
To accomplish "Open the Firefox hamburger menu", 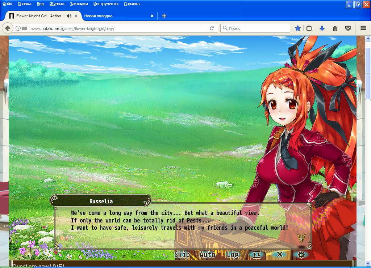I will (363, 28).
